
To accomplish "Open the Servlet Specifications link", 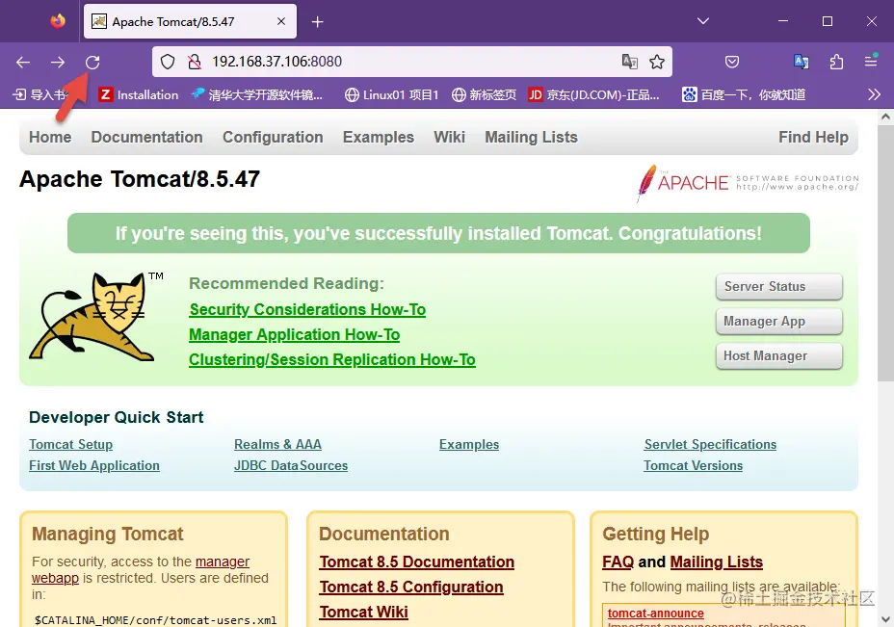I will [x=710, y=444].
